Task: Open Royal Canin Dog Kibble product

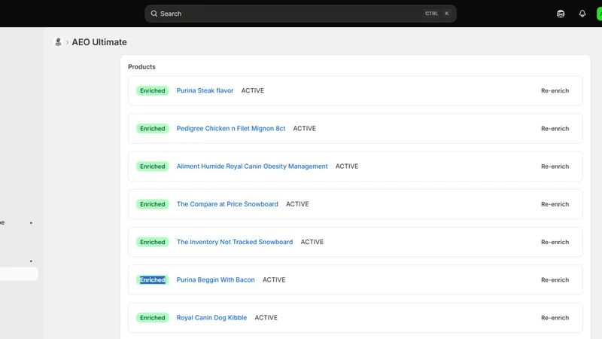Action: (211, 318)
